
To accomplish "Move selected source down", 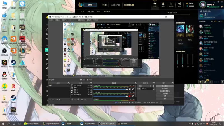I will (85, 99).
